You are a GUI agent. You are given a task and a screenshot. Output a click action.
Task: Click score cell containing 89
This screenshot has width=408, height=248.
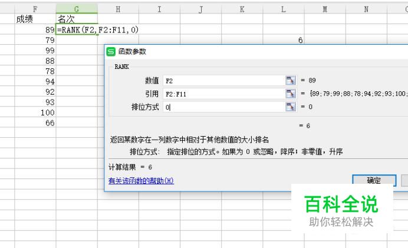(35, 29)
